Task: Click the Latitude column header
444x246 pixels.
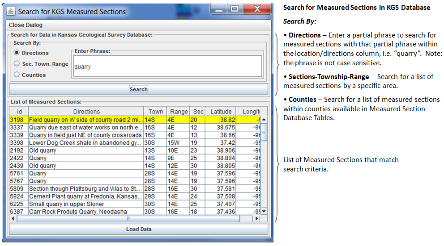Action: (x=221, y=112)
